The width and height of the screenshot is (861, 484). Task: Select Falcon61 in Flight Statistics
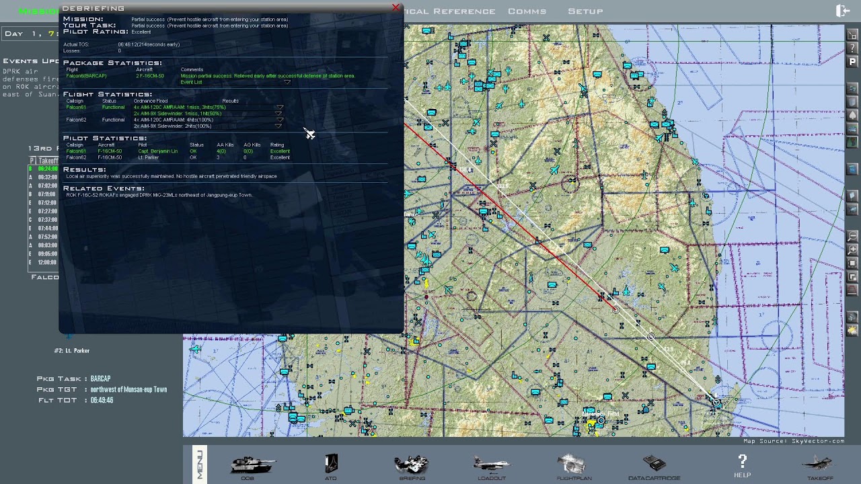[76, 108]
